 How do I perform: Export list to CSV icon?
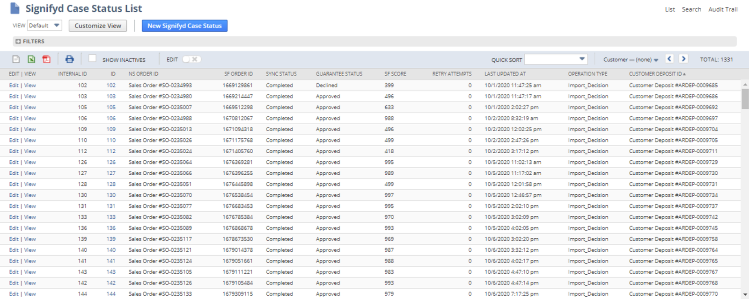pos(16,59)
